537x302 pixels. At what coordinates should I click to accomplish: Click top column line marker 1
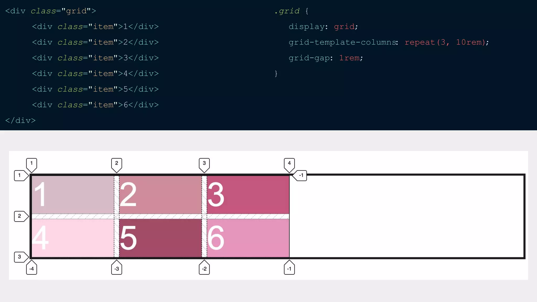tap(31, 164)
